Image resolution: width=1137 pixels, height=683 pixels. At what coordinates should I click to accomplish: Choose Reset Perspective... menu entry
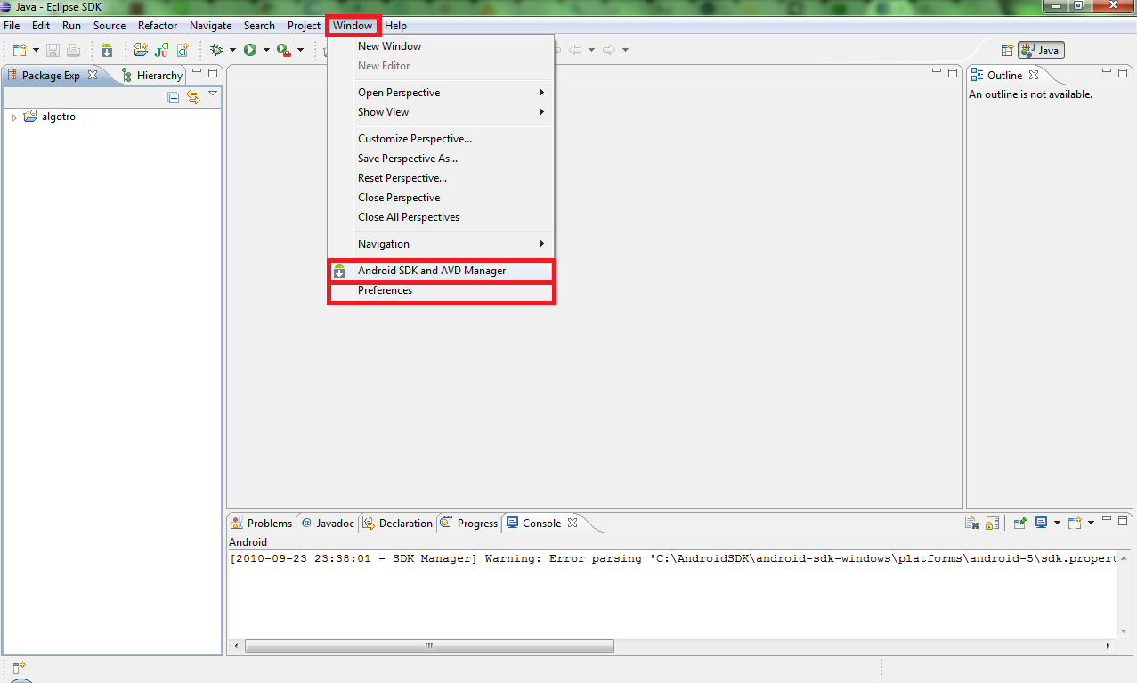[442, 178]
